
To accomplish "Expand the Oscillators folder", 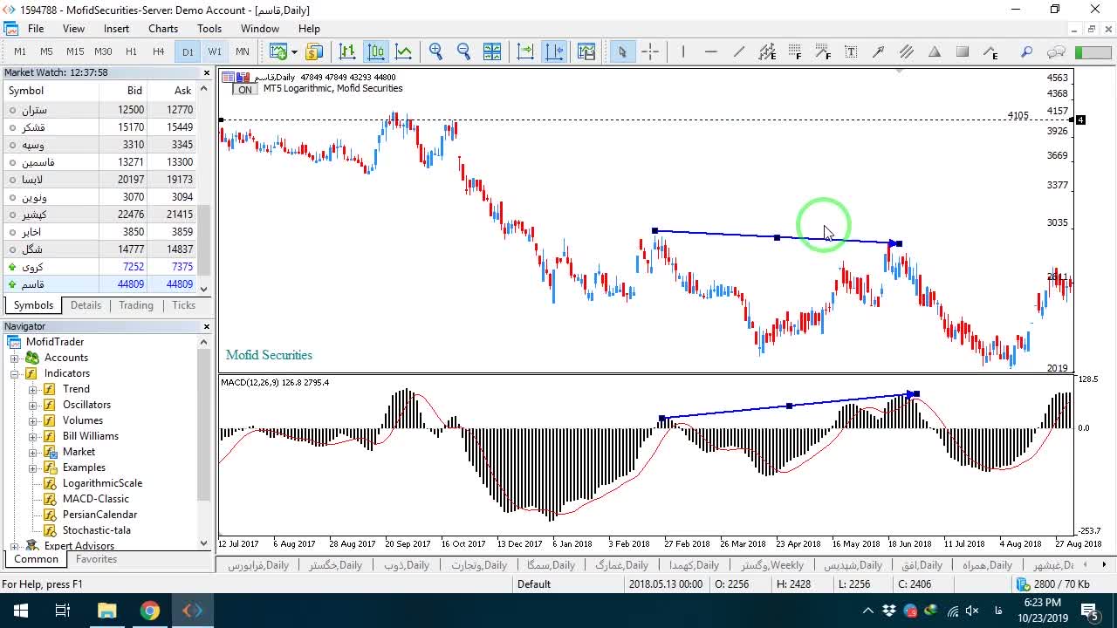I will tap(33, 405).
